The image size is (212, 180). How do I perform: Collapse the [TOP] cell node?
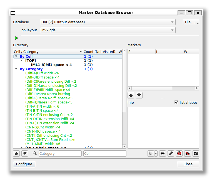[22, 60]
